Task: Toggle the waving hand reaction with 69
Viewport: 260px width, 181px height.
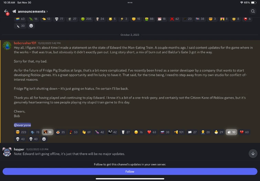Action: tap(86, 132)
